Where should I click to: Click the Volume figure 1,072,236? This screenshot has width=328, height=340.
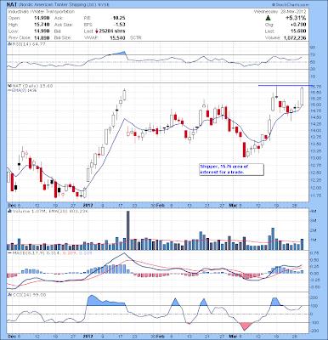295,37
